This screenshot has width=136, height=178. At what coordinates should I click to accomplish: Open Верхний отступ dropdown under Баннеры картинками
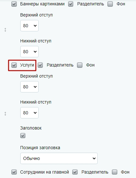29,26
